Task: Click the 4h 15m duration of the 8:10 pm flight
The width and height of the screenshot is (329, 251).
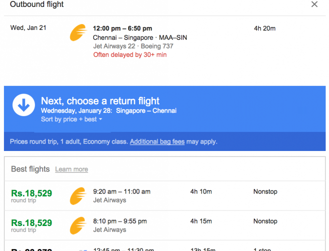Action: [x=201, y=221]
